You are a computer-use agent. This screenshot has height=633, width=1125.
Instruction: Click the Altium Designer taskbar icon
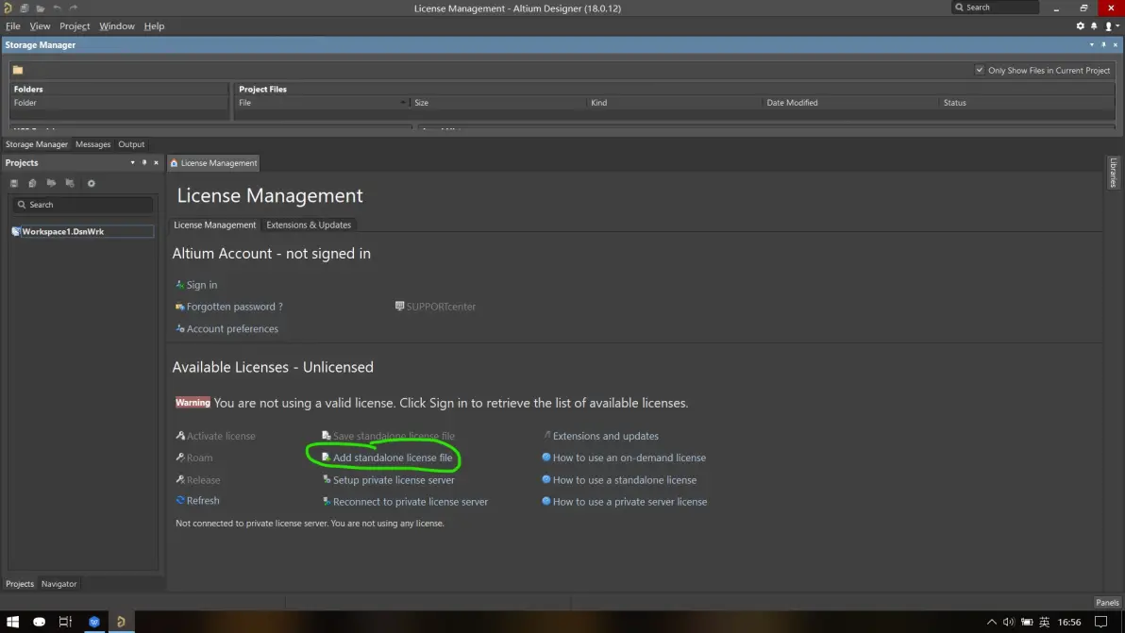[121, 622]
